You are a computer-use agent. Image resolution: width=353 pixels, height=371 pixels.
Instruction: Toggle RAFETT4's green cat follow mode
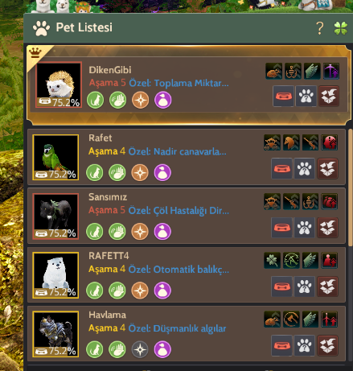tap(95, 291)
